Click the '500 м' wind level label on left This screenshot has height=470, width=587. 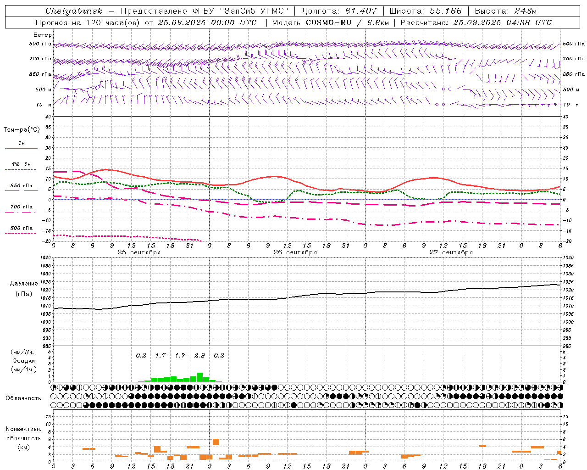click(x=44, y=90)
